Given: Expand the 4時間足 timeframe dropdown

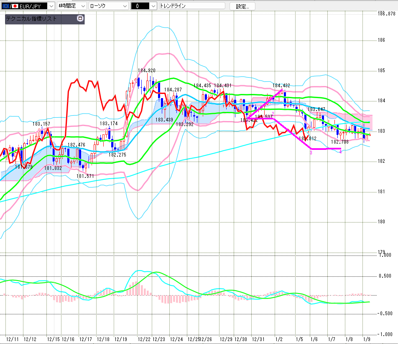Looking at the screenshot, I should tap(83, 6).
